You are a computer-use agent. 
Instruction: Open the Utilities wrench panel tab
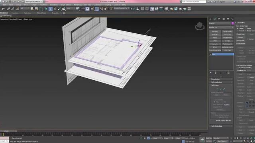point(232,19)
